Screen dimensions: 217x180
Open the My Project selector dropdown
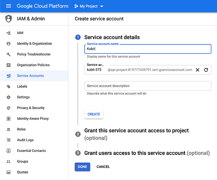[89, 6]
